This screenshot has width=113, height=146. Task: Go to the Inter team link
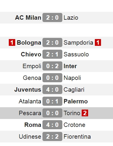(70, 66)
